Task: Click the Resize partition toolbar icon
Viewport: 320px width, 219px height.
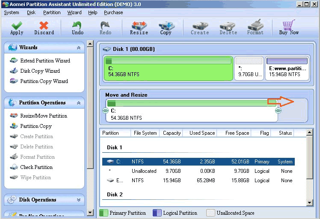Action: (x=139, y=25)
